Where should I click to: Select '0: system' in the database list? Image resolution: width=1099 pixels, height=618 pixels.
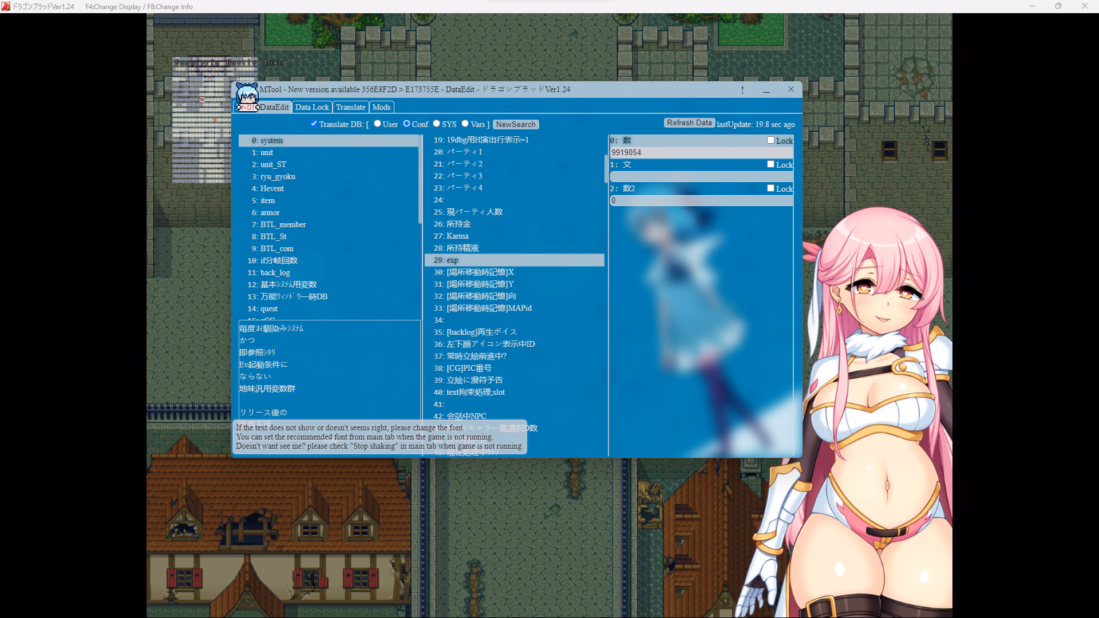328,141
